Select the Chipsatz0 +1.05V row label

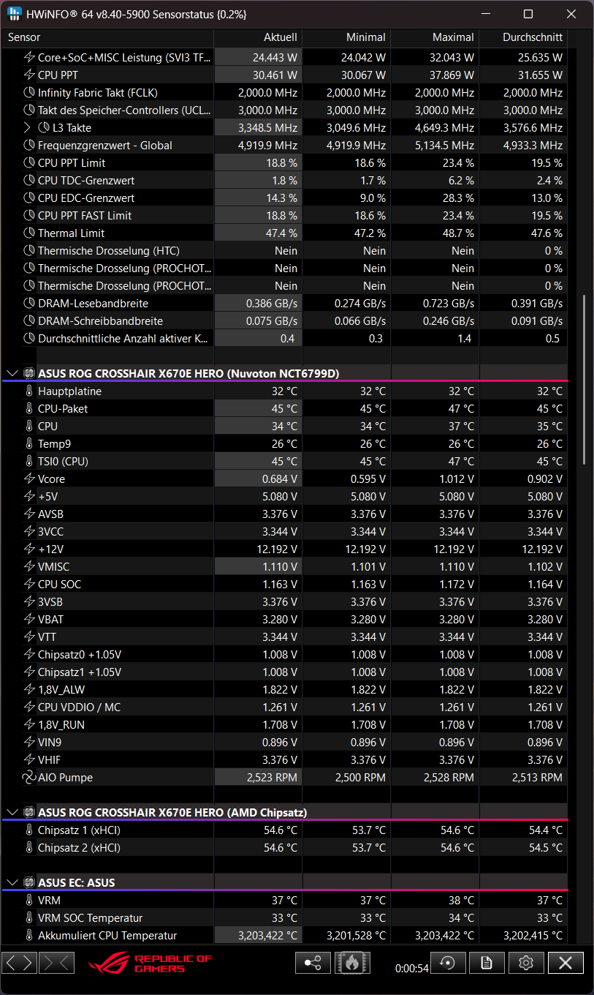(x=80, y=654)
